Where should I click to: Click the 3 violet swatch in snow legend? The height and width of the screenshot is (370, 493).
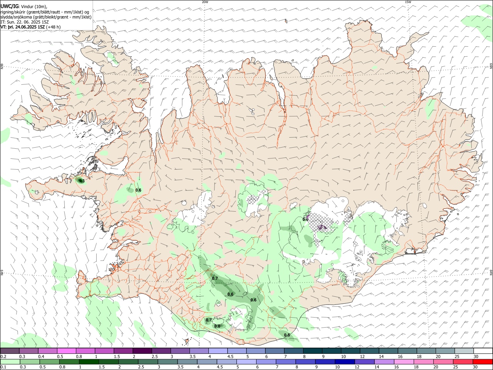tap(180, 351)
